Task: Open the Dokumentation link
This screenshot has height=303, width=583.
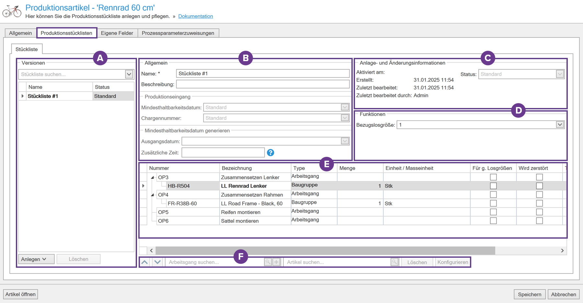Action: 195,16
